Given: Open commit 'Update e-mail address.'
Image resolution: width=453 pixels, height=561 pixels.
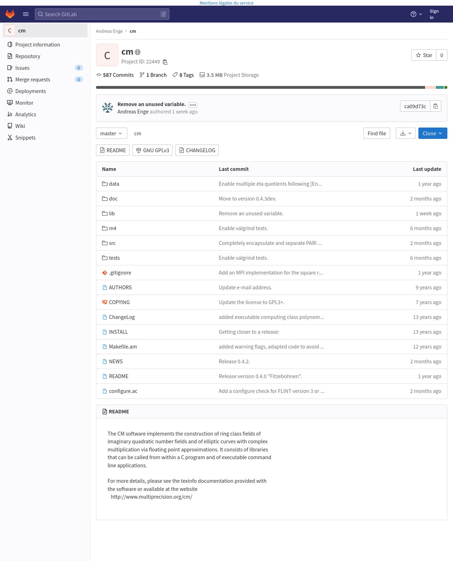Looking at the screenshot, I should tap(245, 288).
